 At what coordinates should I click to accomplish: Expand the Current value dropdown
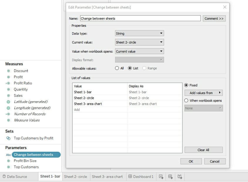click(139, 42)
